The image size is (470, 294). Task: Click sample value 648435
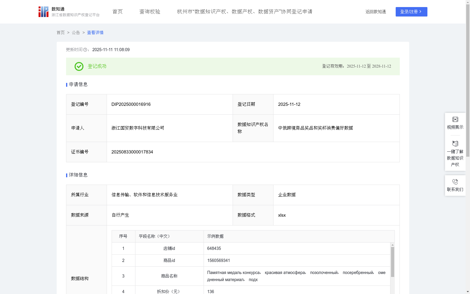214,248
